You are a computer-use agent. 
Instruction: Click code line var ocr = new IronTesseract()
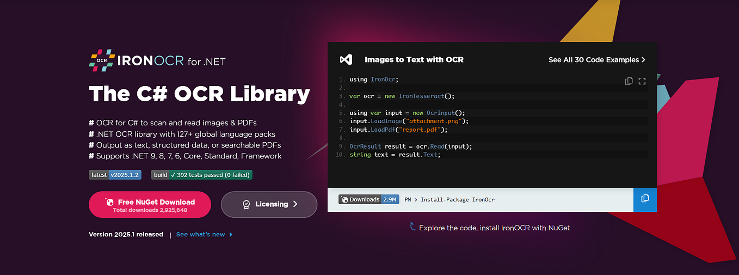coord(402,96)
